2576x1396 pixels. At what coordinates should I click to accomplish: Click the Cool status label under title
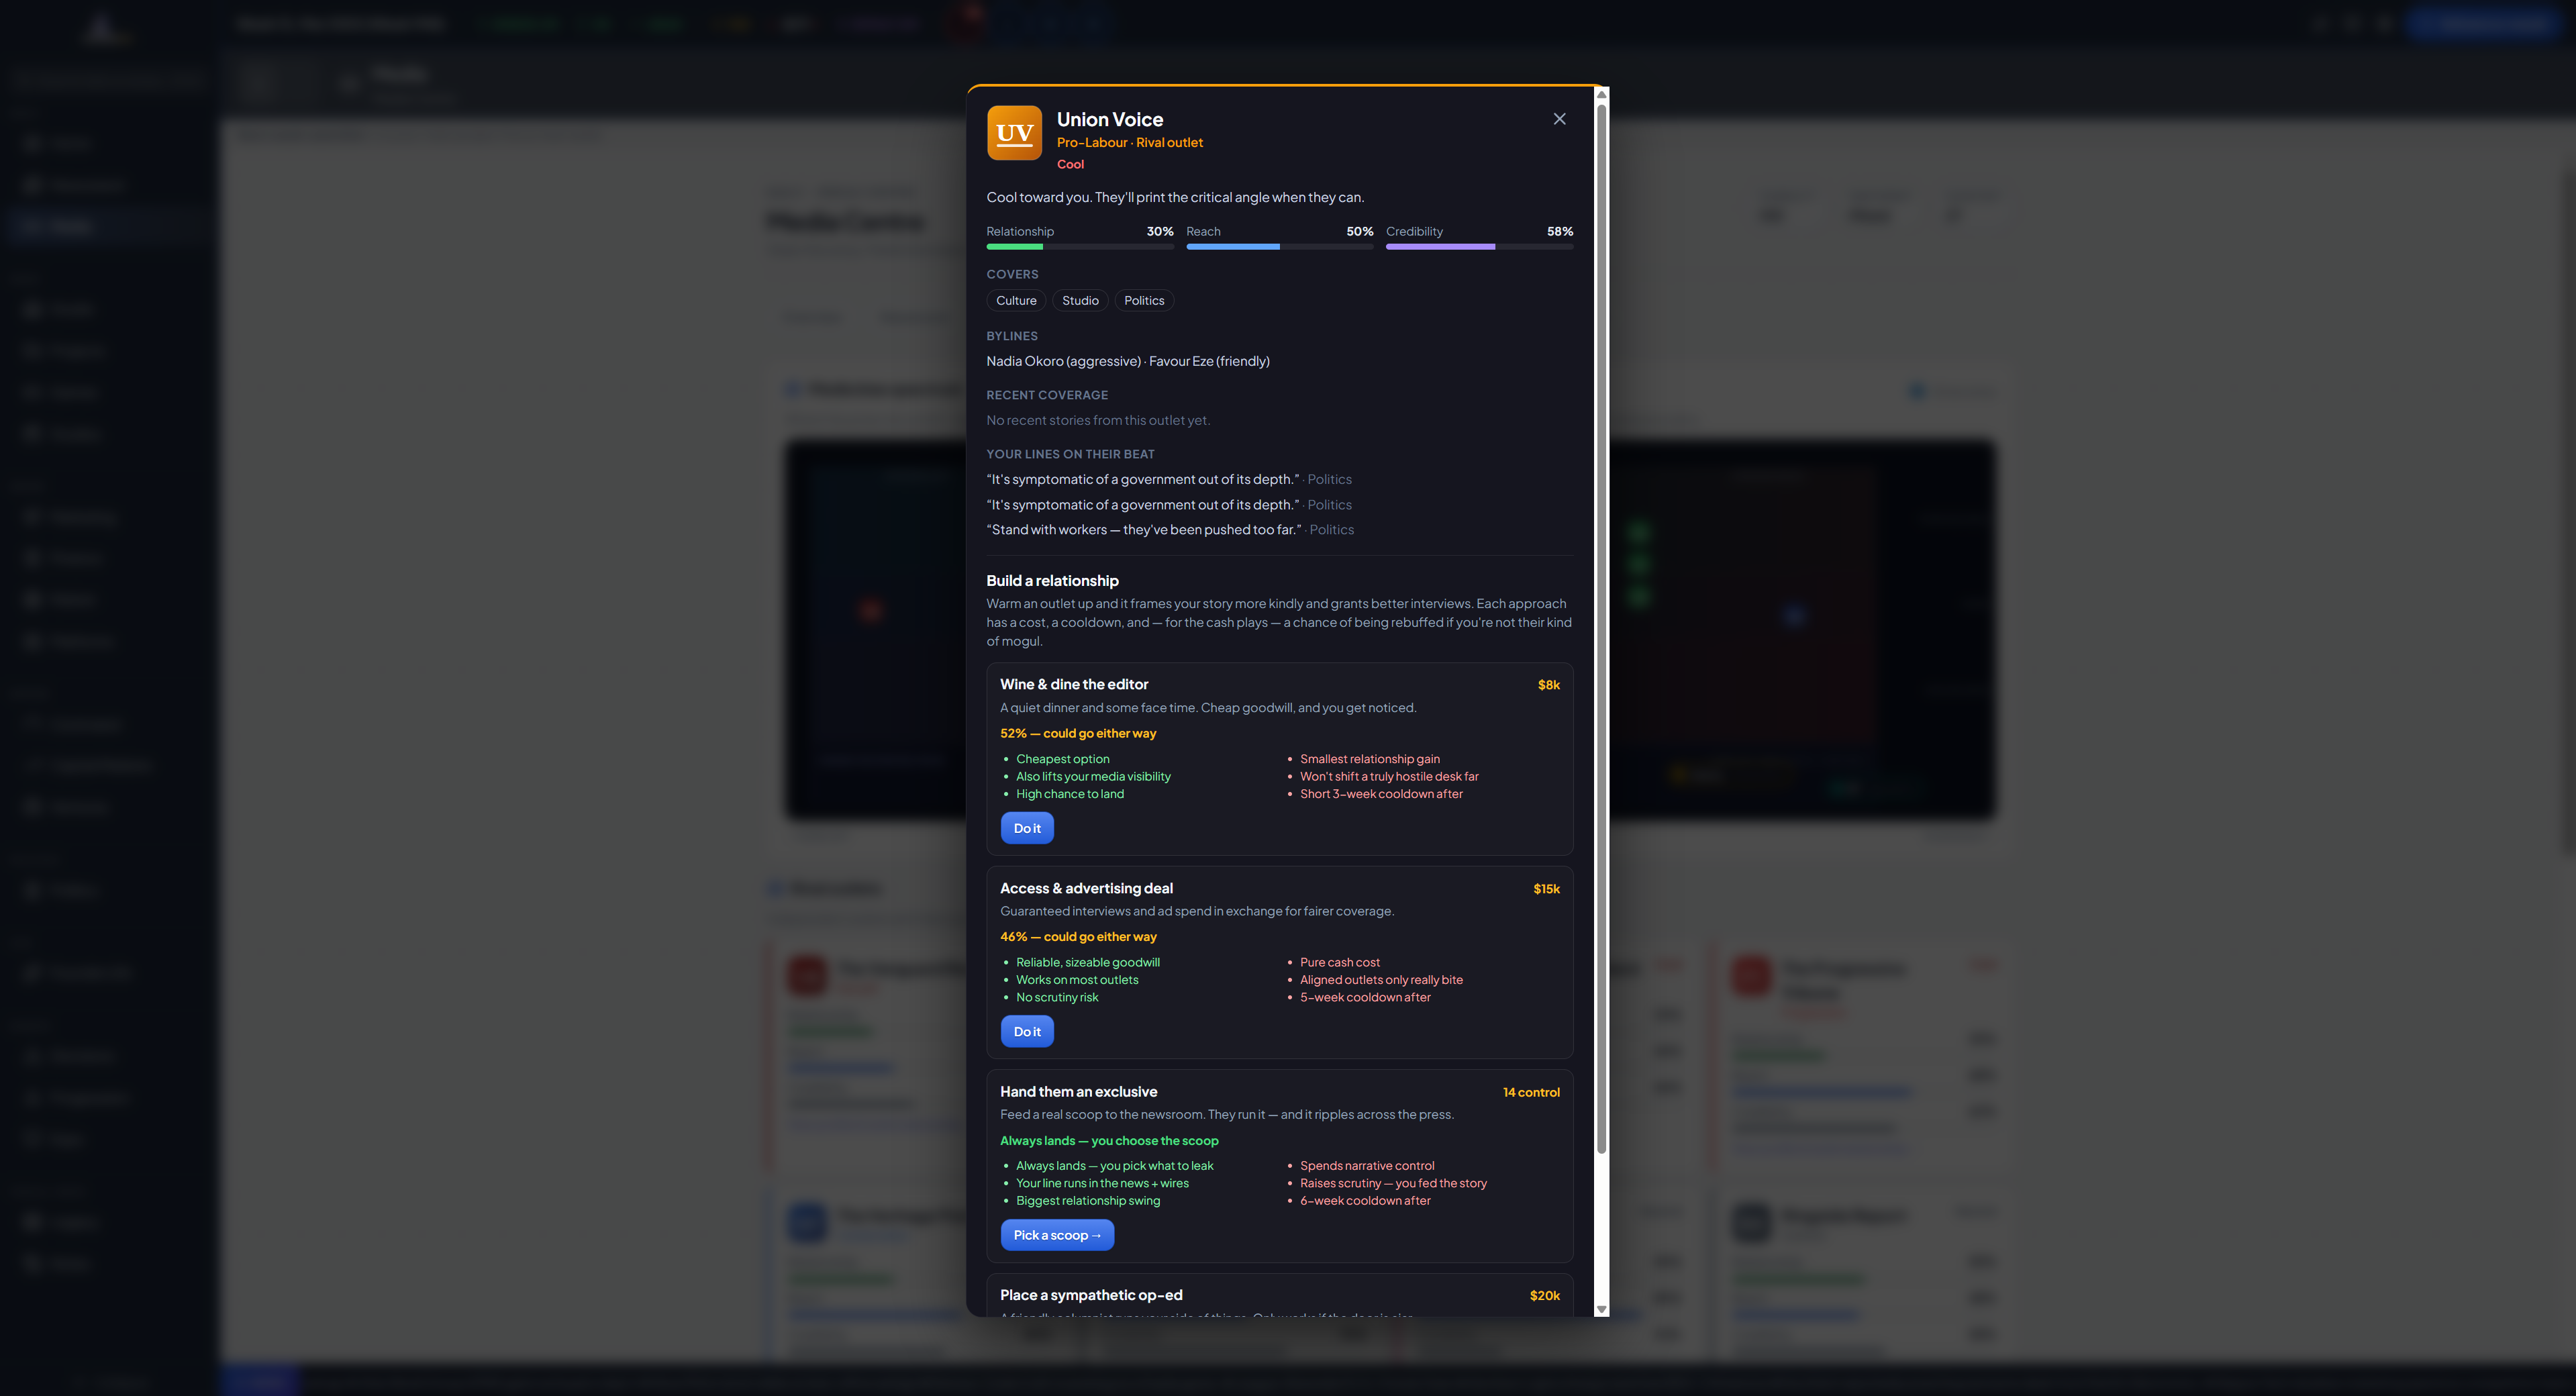(1070, 165)
